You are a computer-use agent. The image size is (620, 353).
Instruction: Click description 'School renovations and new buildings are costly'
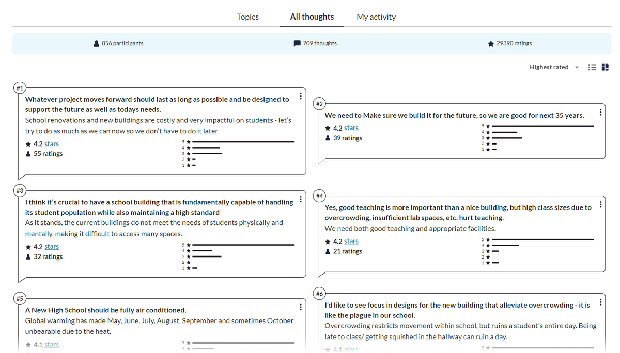[158, 125]
